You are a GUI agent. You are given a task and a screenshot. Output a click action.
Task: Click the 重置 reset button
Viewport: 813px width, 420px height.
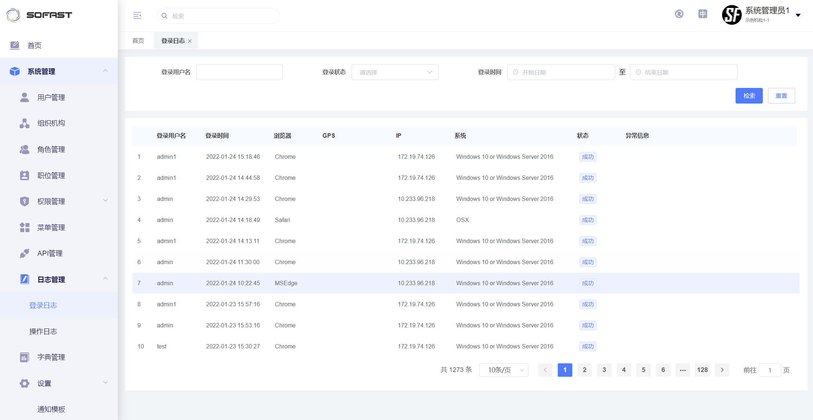pos(781,96)
